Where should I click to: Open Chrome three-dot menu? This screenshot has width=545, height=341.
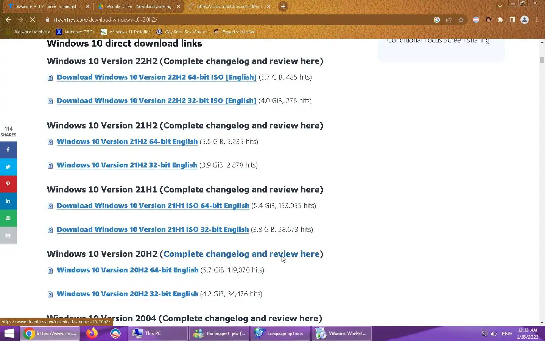click(537, 20)
